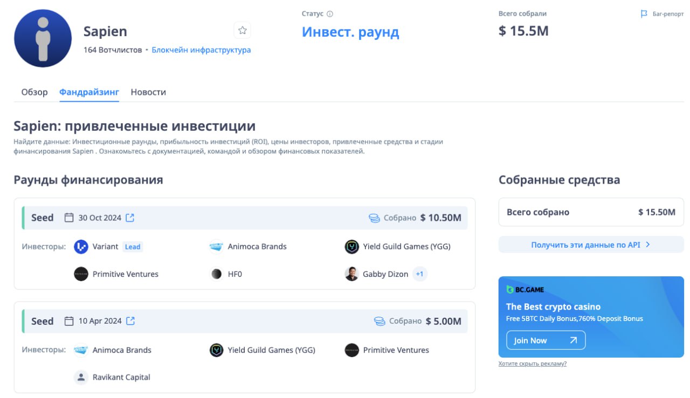Open Animoca Brands in the 10 Apr 2024 round
This screenshot has width=690, height=398.
pyautogui.click(x=122, y=350)
